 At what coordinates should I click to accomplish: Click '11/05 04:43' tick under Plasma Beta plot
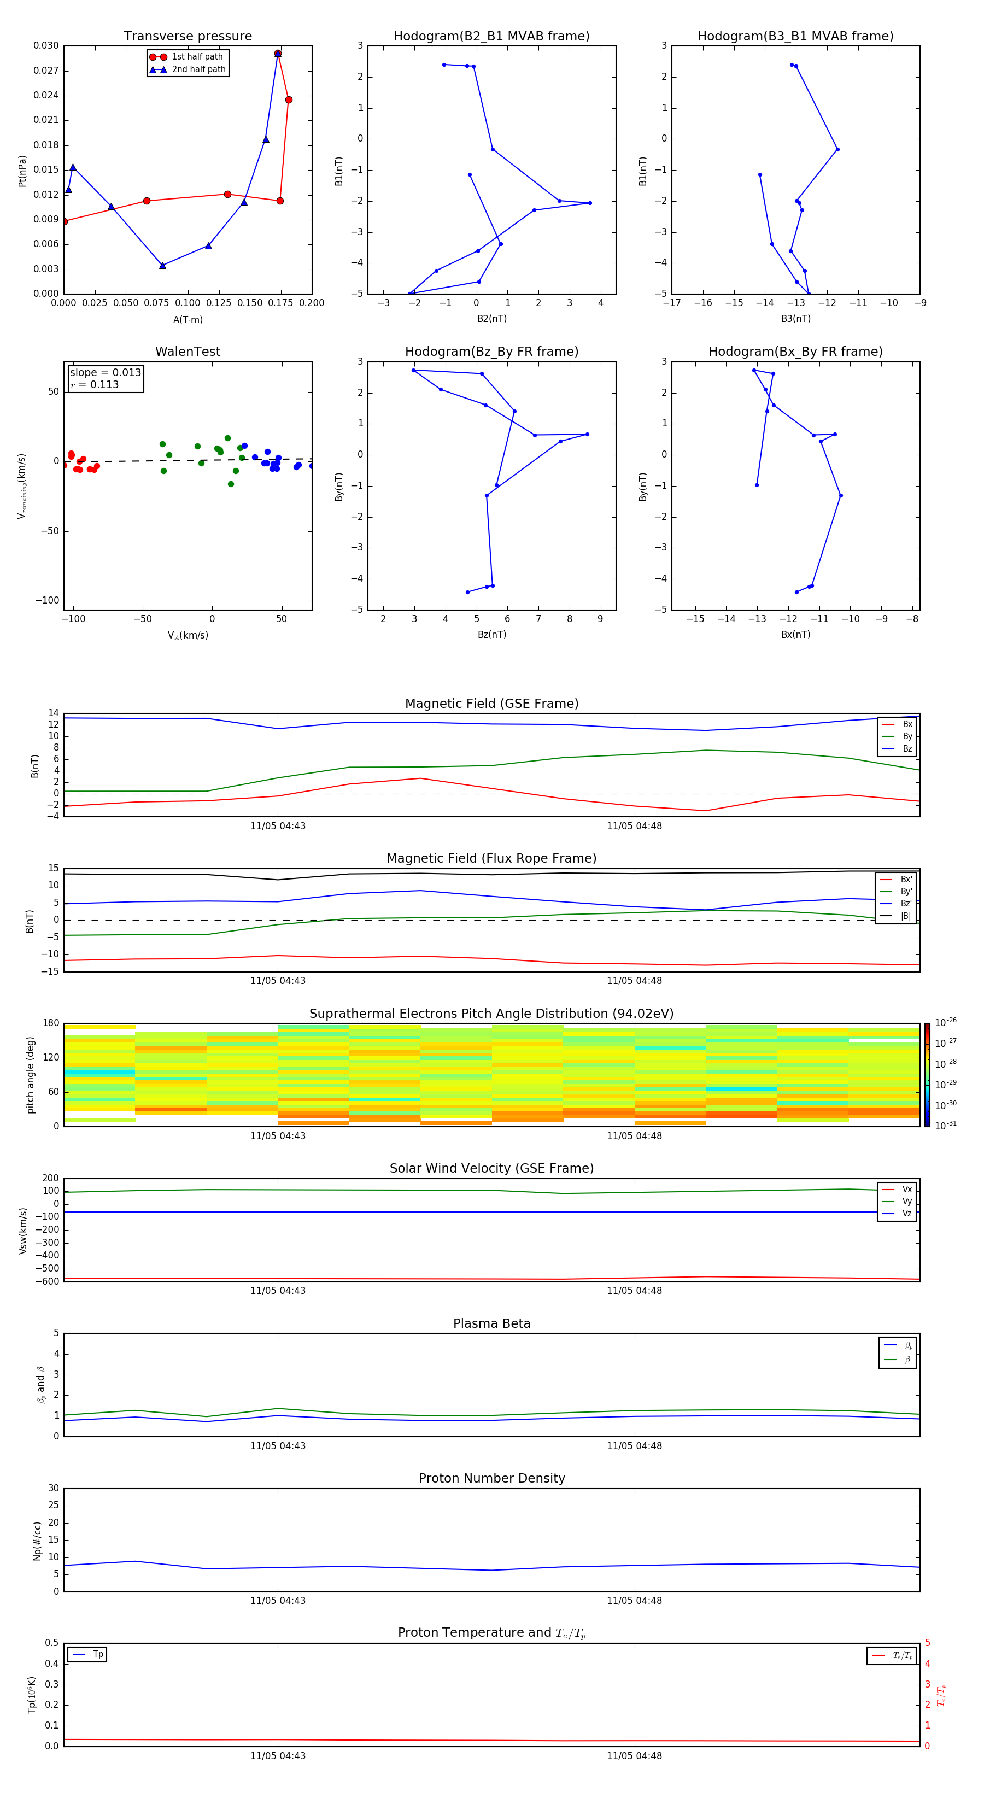pos(278,1446)
